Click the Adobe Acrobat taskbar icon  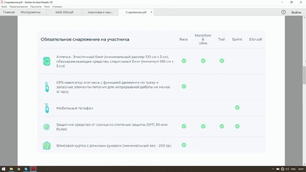click(33, 169)
